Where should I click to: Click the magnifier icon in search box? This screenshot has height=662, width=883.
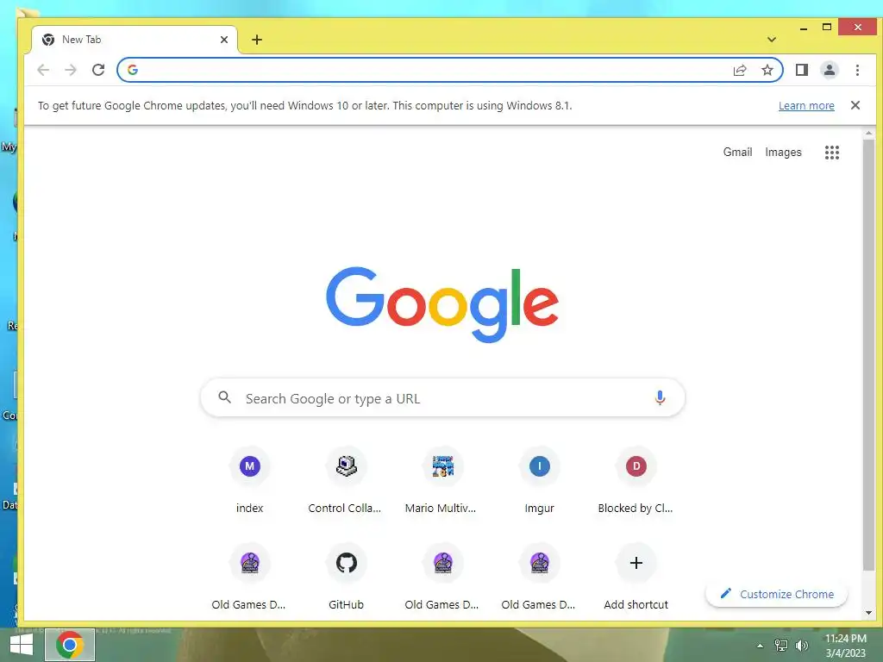tap(225, 397)
